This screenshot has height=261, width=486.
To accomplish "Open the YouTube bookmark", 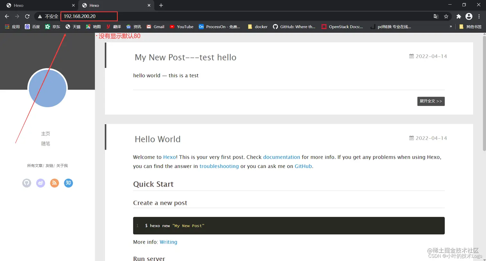I will point(182,27).
